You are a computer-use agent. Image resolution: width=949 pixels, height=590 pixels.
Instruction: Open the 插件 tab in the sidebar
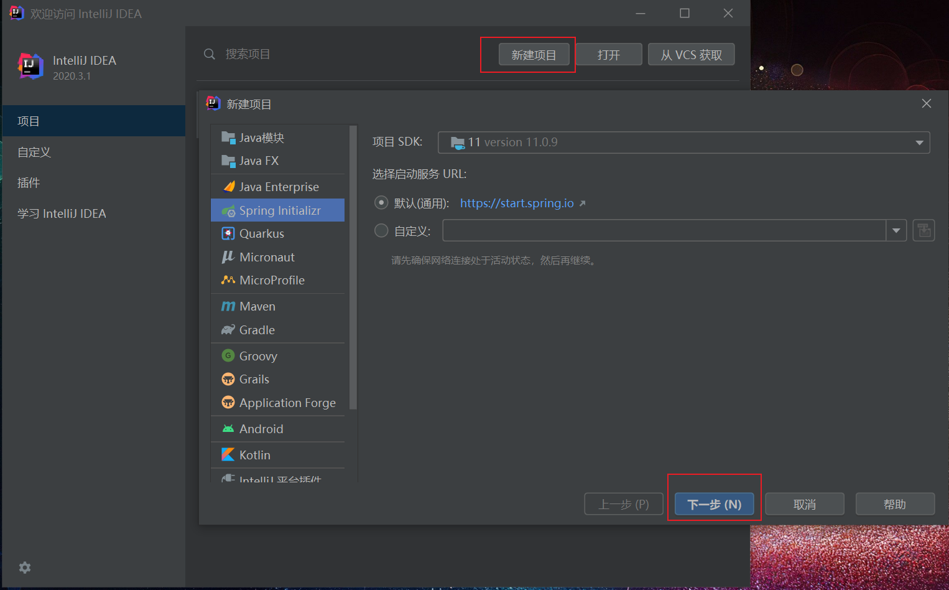[x=94, y=182]
